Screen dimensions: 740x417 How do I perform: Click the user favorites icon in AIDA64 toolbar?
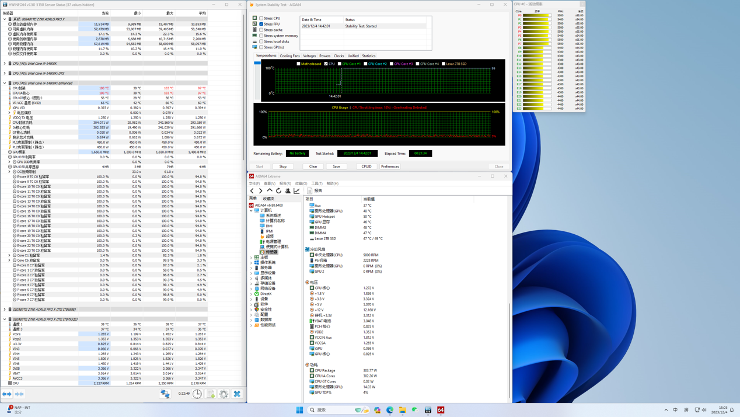tap(288, 191)
